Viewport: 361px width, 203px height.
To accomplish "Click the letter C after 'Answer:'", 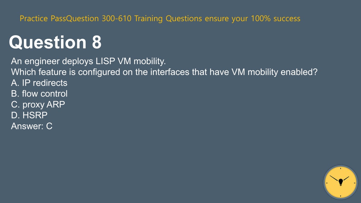I will (49, 126).
